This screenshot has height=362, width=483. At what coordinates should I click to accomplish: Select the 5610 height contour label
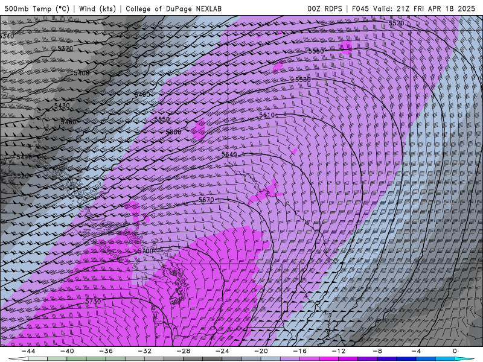click(267, 115)
